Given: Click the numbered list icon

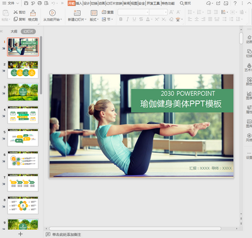Looking at the screenshot, I should tap(199, 12).
